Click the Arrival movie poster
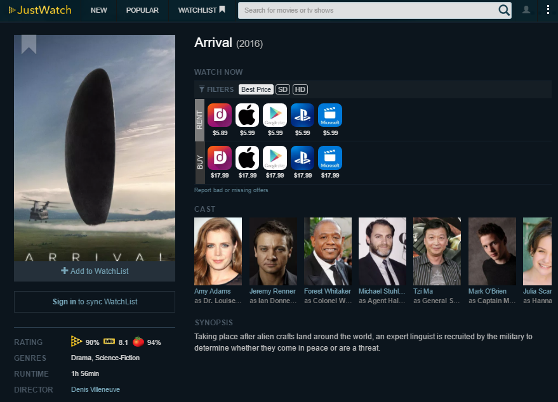Screen dimensions: 558x402 (95, 148)
